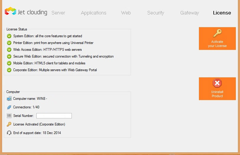This screenshot has height=155, width=240.
Task: Select the Gateway tab
Action: (189, 13)
